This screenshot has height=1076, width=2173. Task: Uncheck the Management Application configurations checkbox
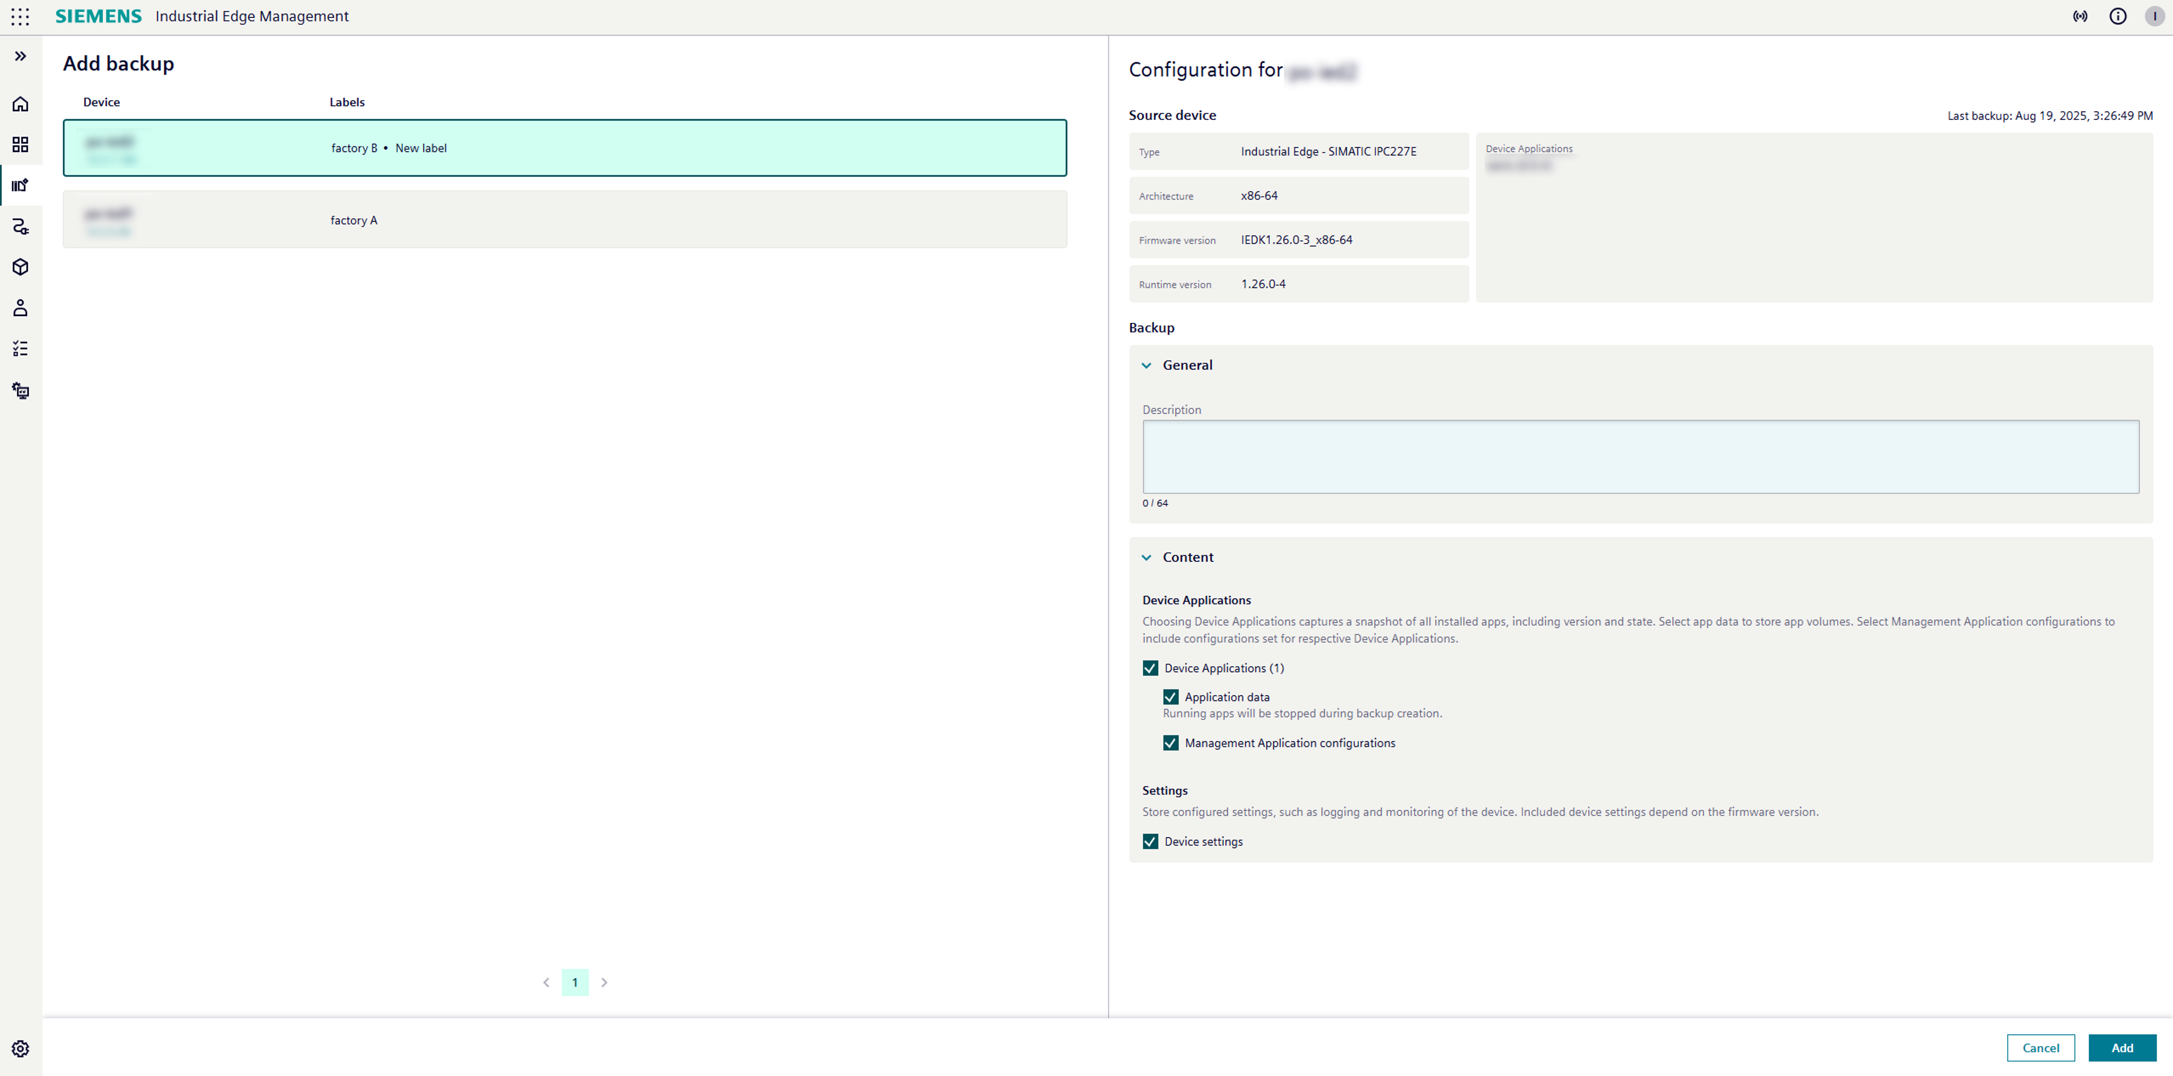[x=1170, y=743]
